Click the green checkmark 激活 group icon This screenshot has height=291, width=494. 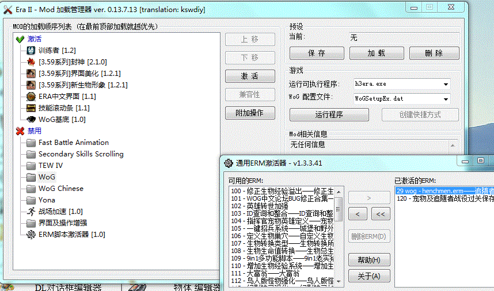pyautogui.click(x=20, y=39)
